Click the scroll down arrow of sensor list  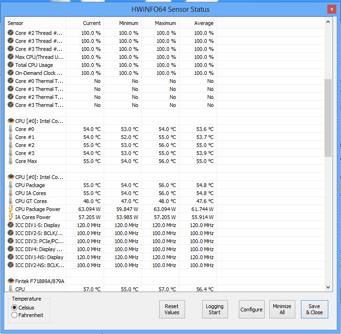(328, 287)
